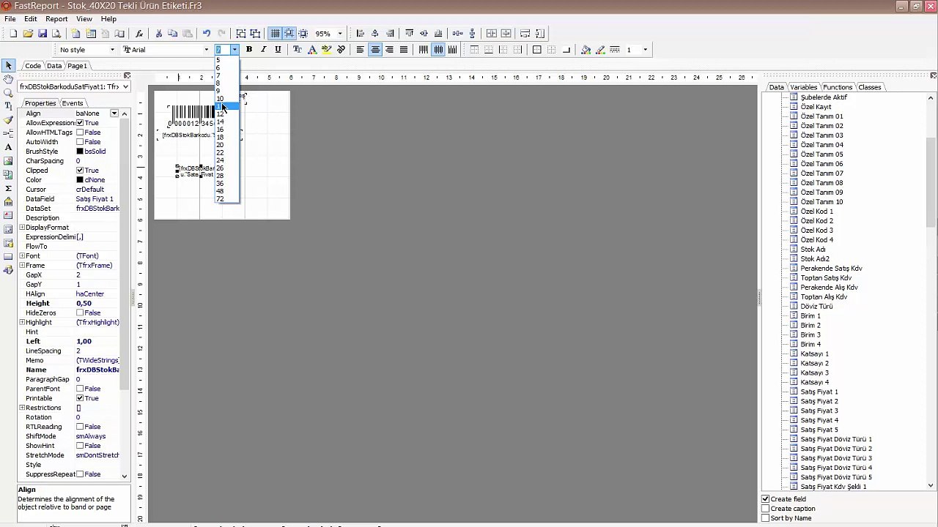Toggle Clipped property checkbox
Image resolution: width=938 pixels, height=527 pixels.
pos(80,171)
